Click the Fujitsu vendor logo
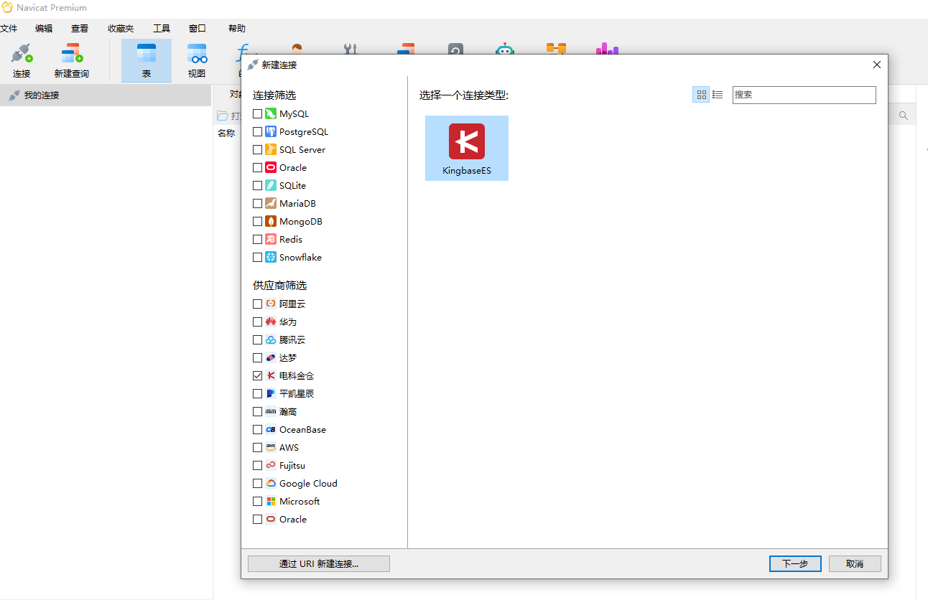 click(x=271, y=465)
